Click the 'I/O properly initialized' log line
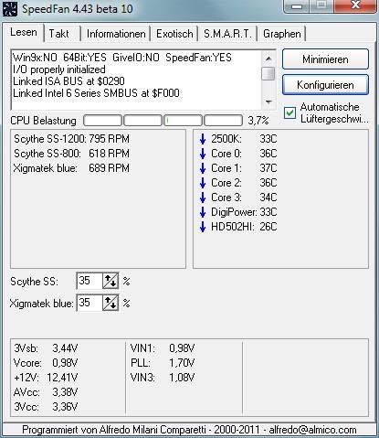Image resolution: width=379 pixels, height=438 pixels. [x=59, y=69]
